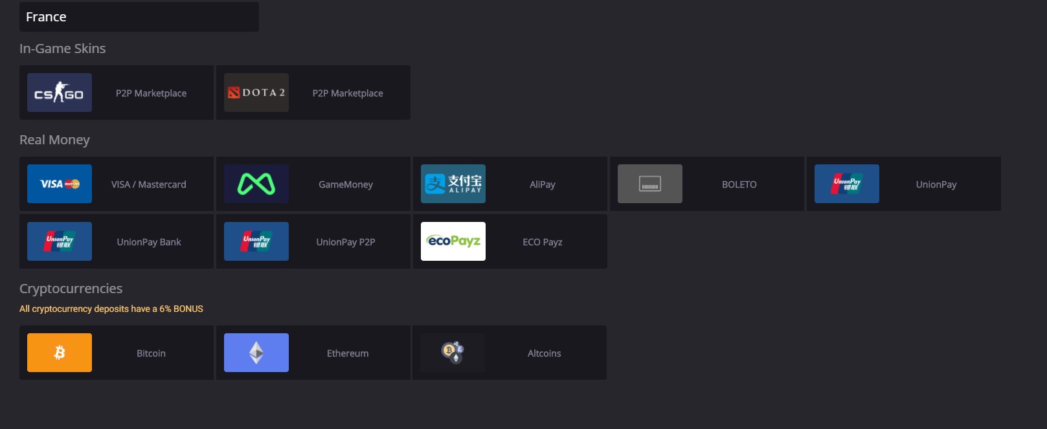Screen dimensions: 1047x429
Task: Choose the Ethereum diamond icon
Action: pos(256,353)
